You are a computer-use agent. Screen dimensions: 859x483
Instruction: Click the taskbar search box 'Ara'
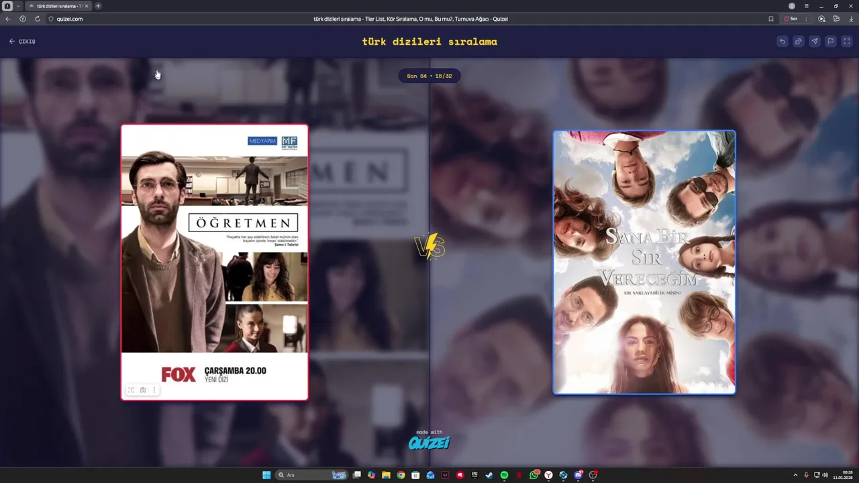(311, 475)
